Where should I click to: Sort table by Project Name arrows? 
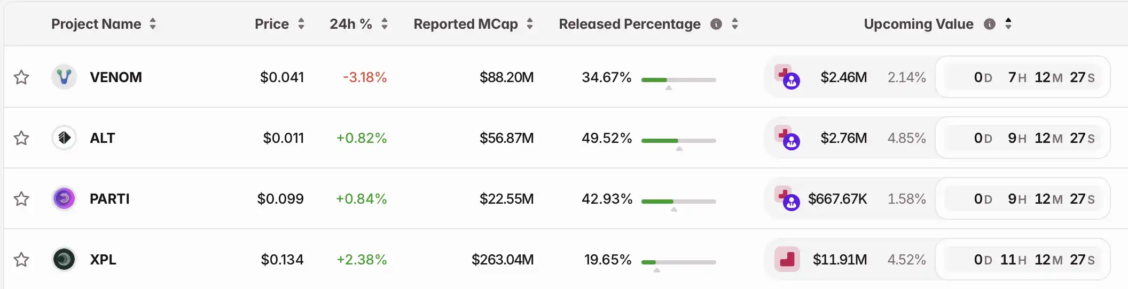tap(153, 24)
